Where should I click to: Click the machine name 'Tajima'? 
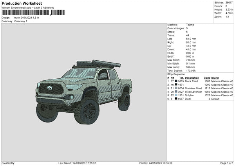coord(190,25)
